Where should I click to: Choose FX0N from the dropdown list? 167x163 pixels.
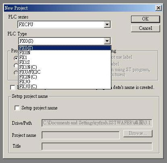coord(65,53)
